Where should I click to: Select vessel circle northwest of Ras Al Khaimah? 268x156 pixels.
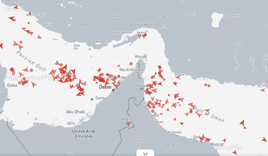[131, 64]
